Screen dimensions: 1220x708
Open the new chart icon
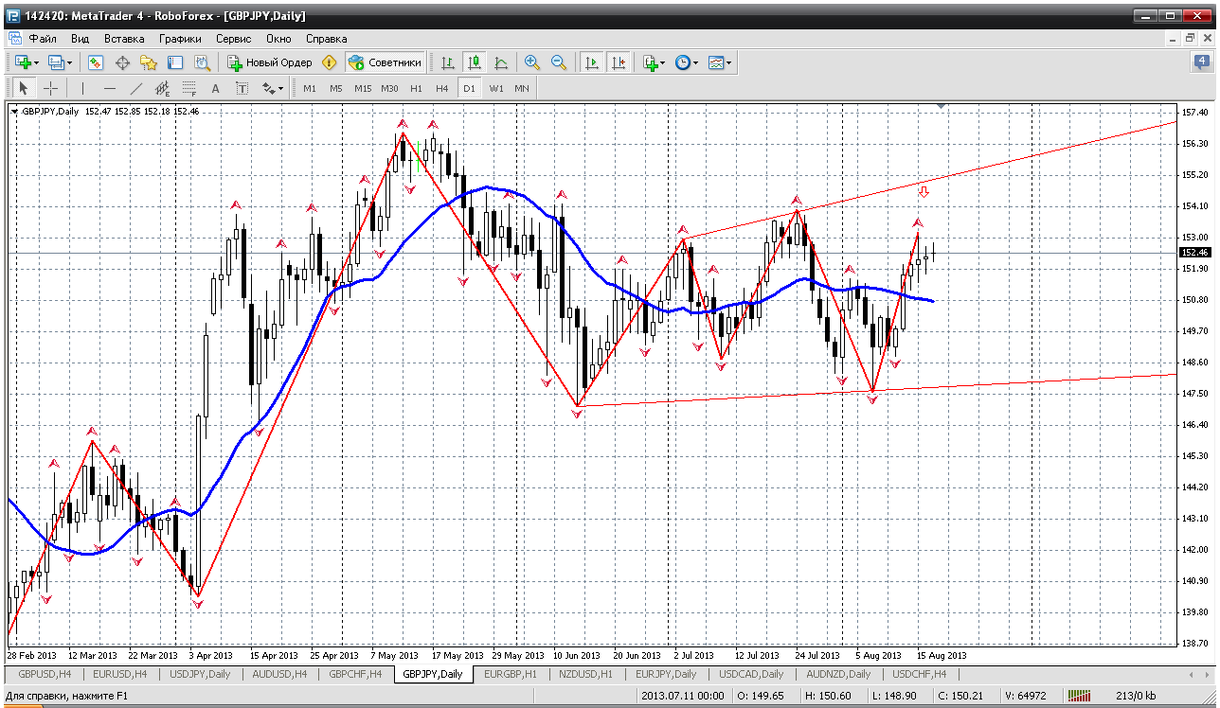pos(22,62)
